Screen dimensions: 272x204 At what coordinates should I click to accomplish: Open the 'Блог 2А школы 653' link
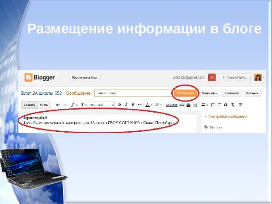pos(41,93)
